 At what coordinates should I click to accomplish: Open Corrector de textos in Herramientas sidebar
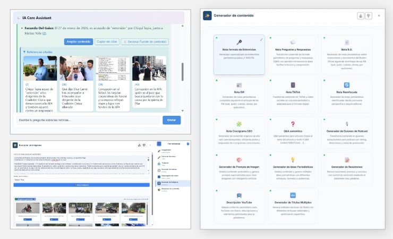coord(173,157)
